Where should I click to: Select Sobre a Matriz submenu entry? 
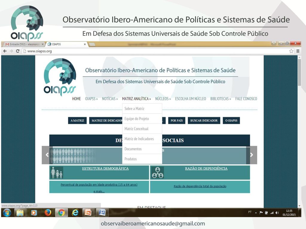[x=142, y=109]
